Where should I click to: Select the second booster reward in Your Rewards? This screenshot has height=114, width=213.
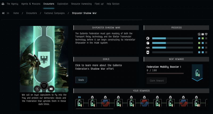tap(92, 103)
